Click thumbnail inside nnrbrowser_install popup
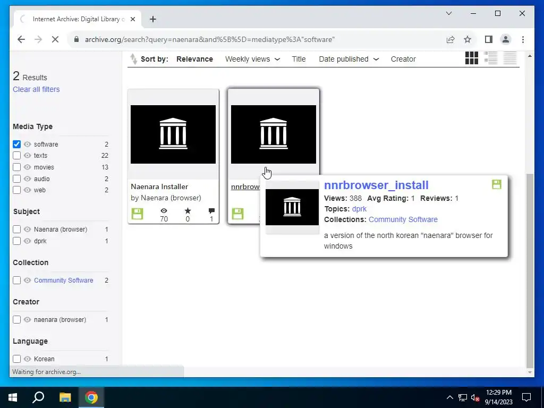Screen dimensions: 544x408 point(292,207)
